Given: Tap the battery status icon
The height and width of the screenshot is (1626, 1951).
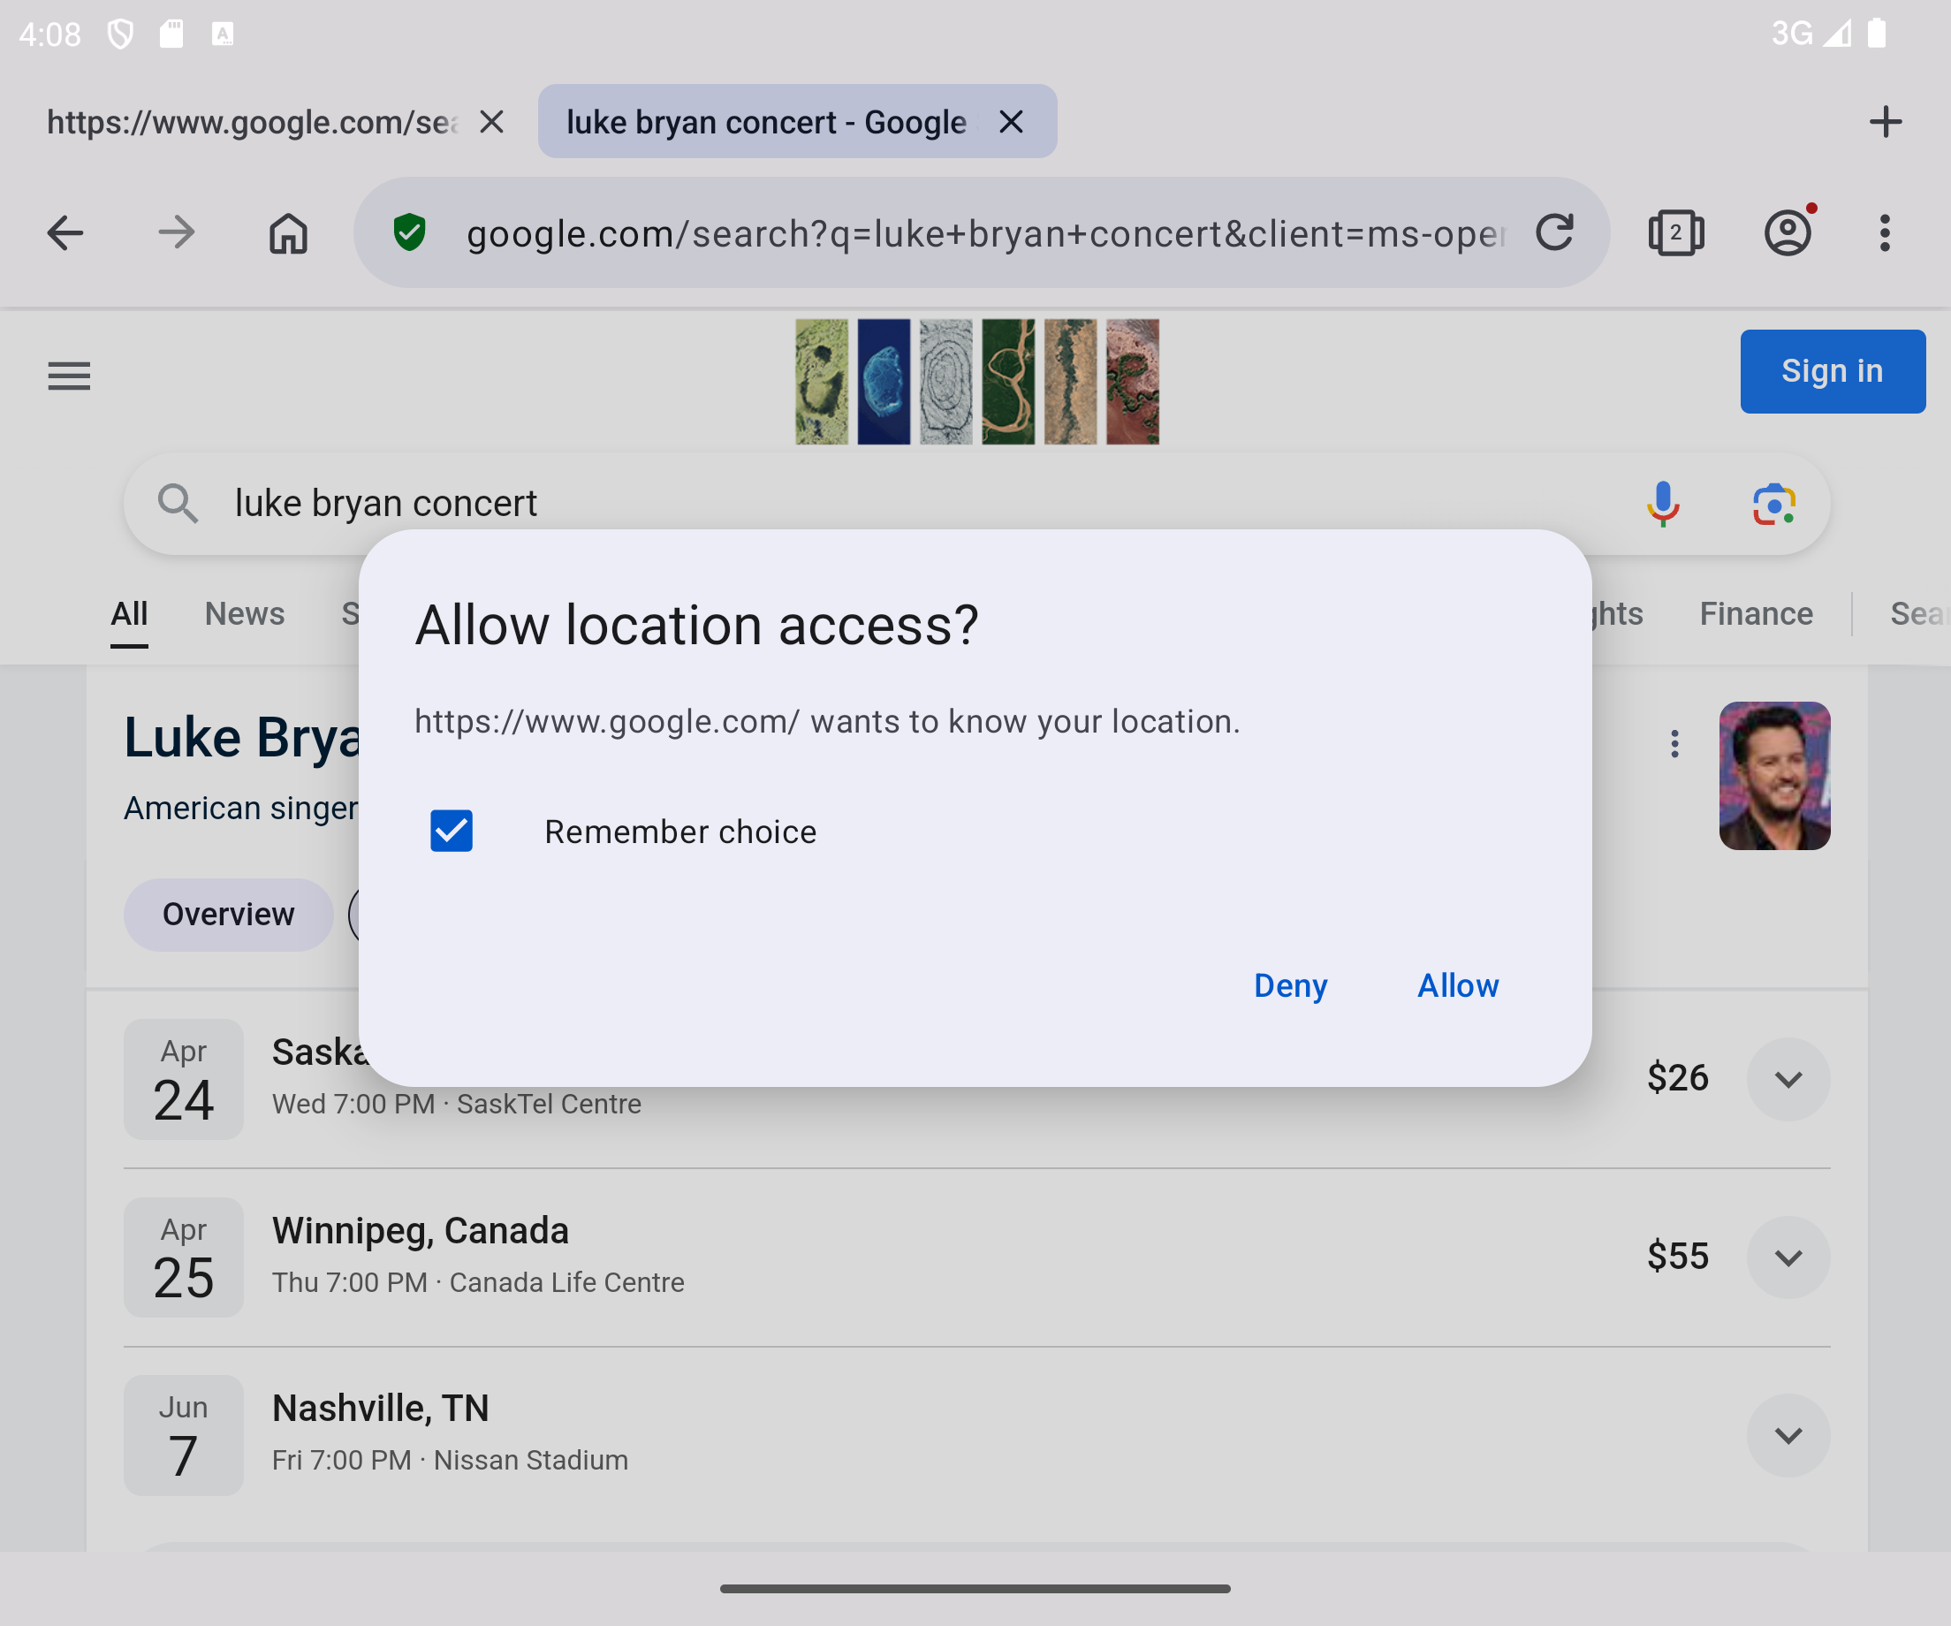Looking at the screenshot, I should [1878, 34].
